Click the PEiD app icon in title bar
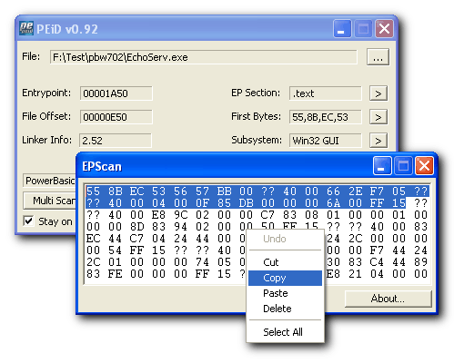This screenshot has width=454, height=363. (x=26, y=29)
